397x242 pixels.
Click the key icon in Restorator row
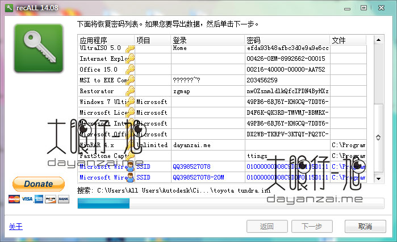(131, 91)
